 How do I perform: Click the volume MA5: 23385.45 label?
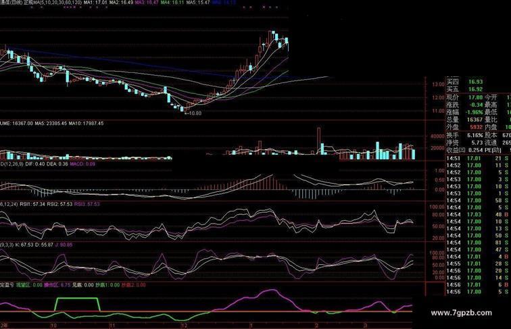51,124
